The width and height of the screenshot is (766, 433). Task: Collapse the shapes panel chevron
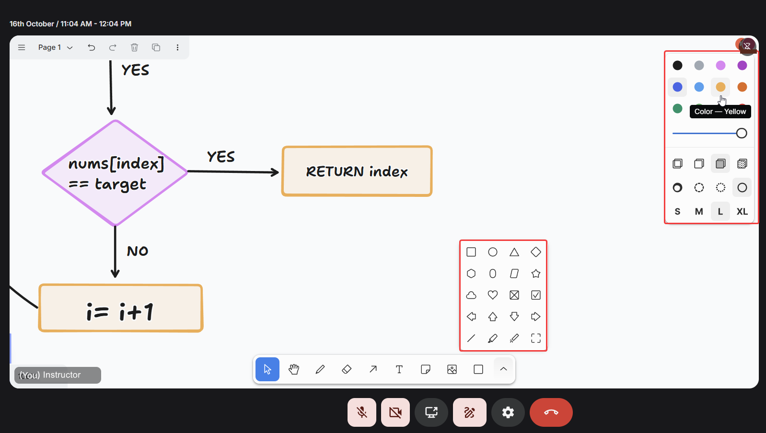pos(503,369)
